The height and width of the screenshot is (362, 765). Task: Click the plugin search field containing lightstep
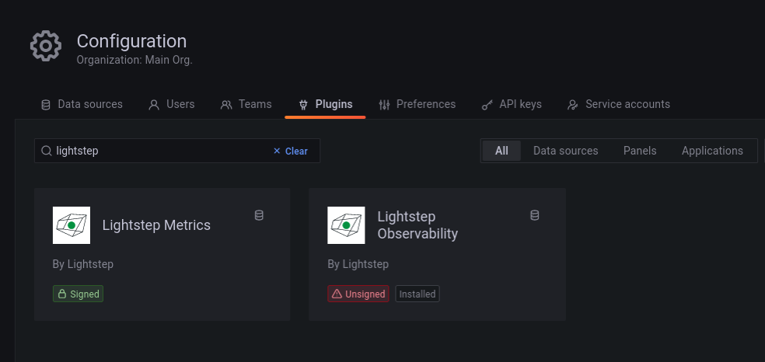coord(177,151)
